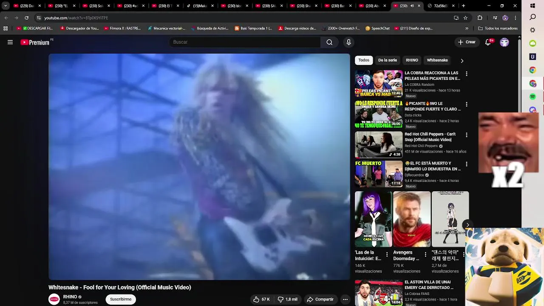This screenshot has height=306, width=544.
Task: Open the RHINO channel name link
Action: (x=70, y=297)
